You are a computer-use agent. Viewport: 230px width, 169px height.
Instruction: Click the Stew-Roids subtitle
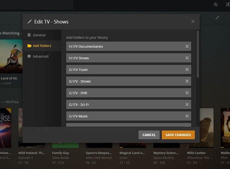click(60, 158)
